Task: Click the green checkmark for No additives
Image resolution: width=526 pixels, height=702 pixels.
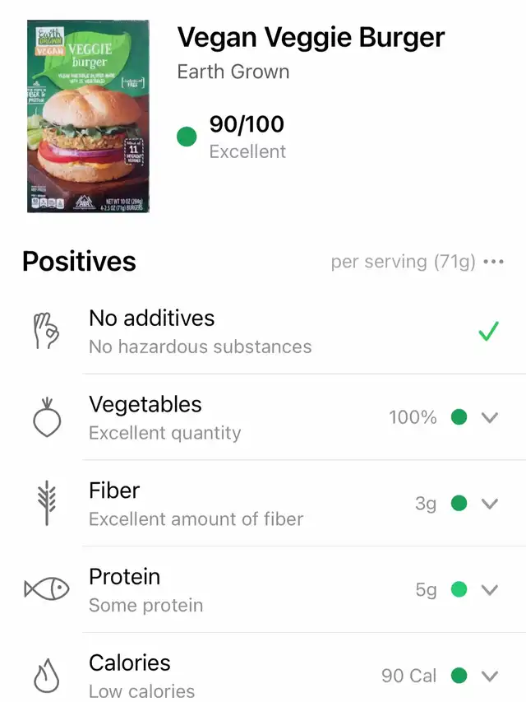Action: pyautogui.click(x=488, y=332)
